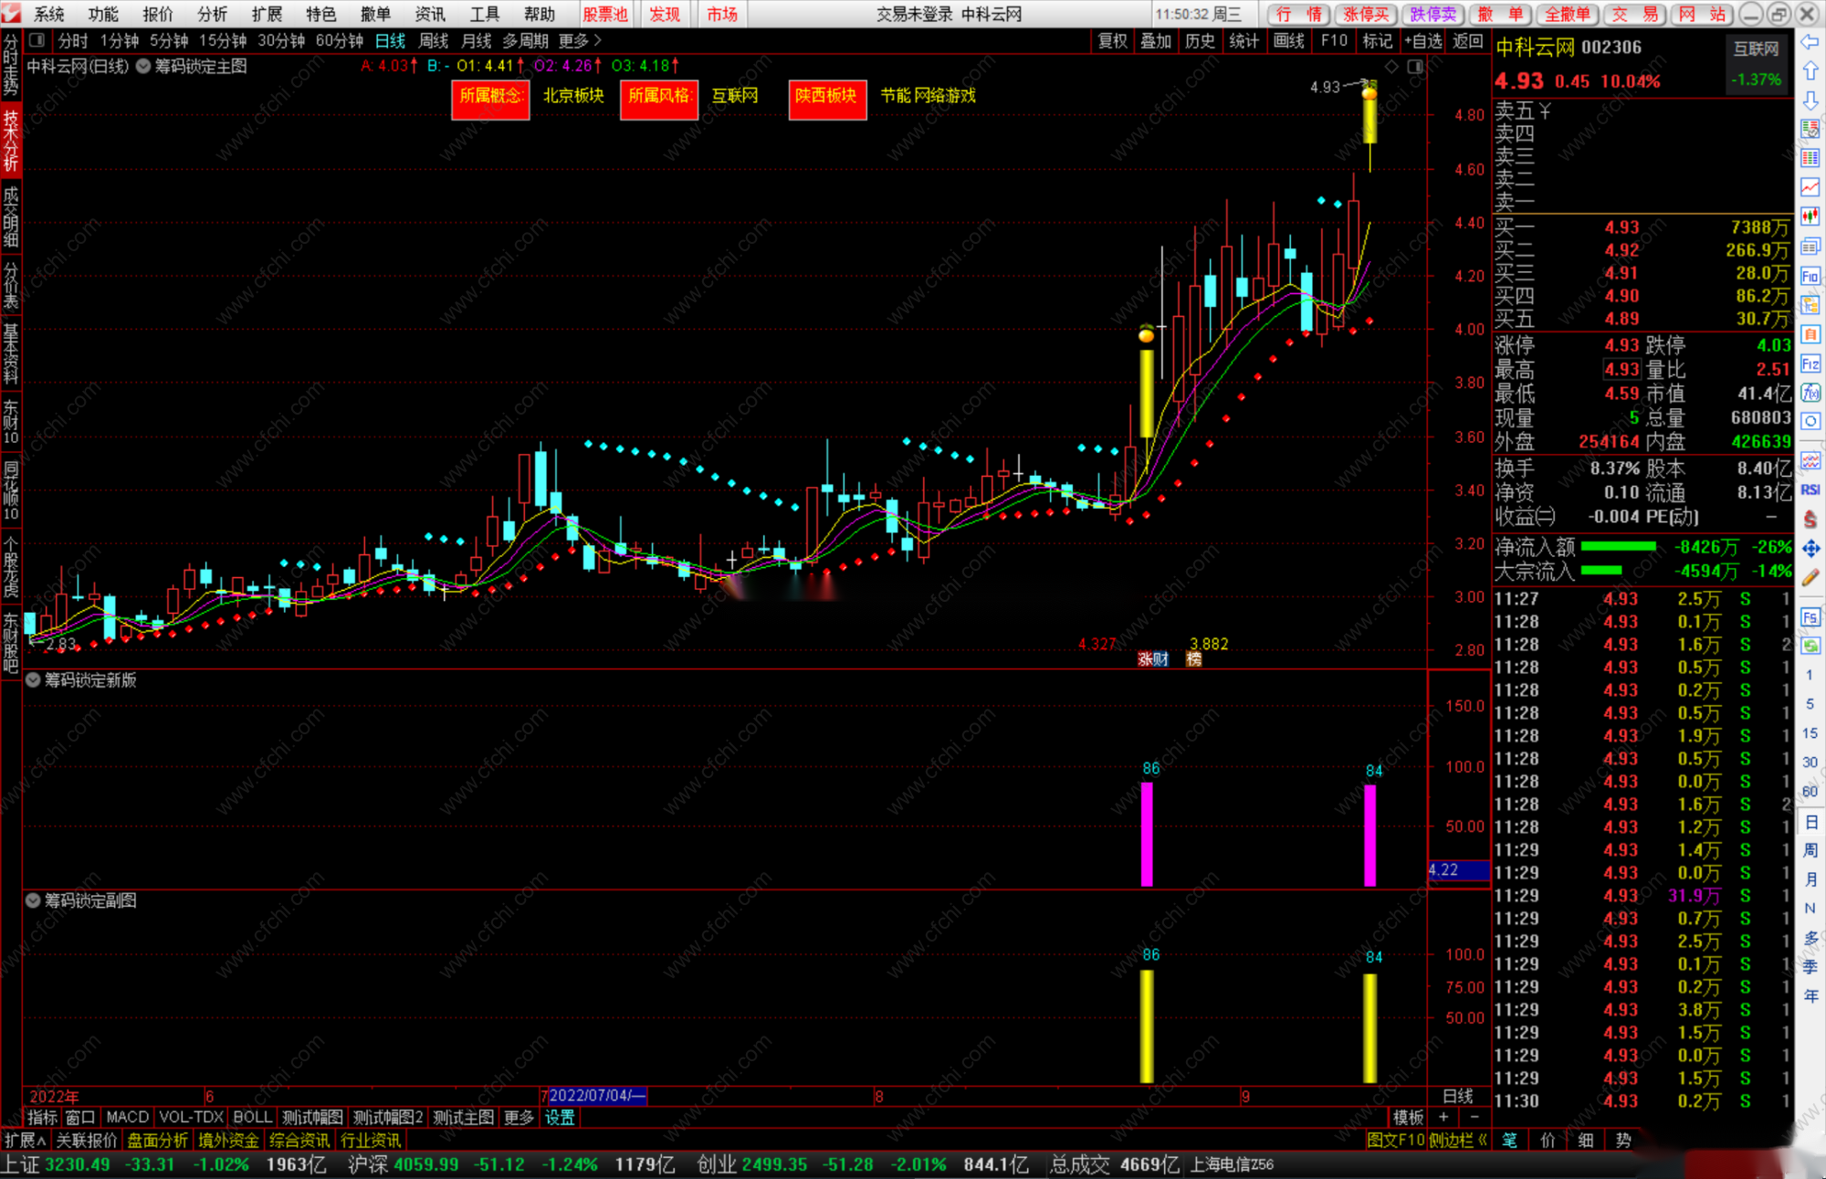Switch to the 周线 weekly period tab
This screenshot has height=1179, width=1826.
(433, 40)
